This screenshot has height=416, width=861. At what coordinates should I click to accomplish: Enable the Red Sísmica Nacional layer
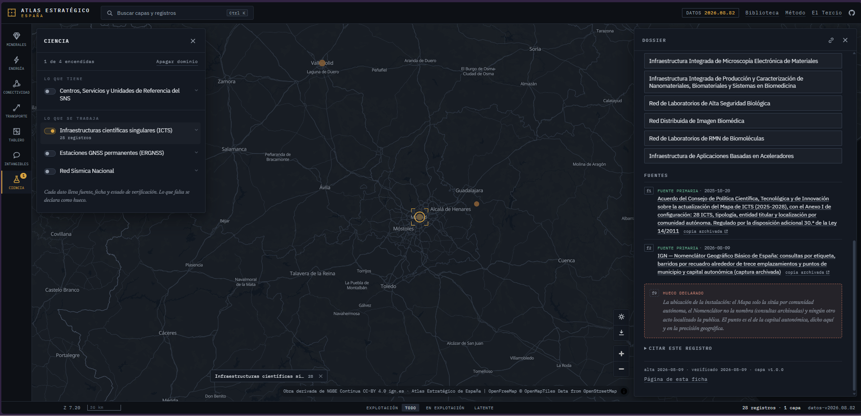[x=50, y=172]
